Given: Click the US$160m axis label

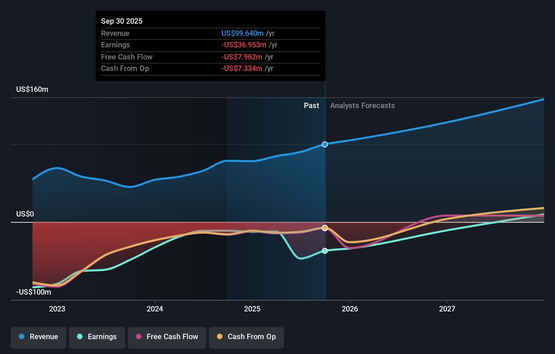Looking at the screenshot, I should [31, 89].
